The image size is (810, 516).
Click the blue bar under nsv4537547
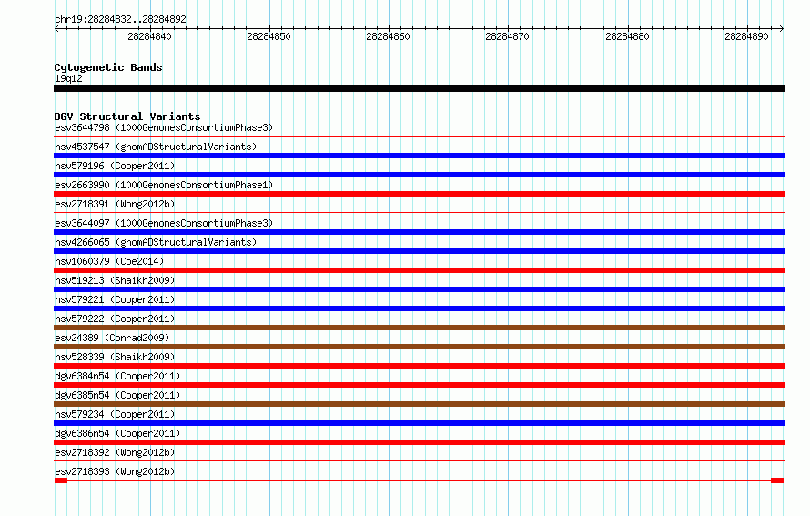pyautogui.click(x=419, y=156)
